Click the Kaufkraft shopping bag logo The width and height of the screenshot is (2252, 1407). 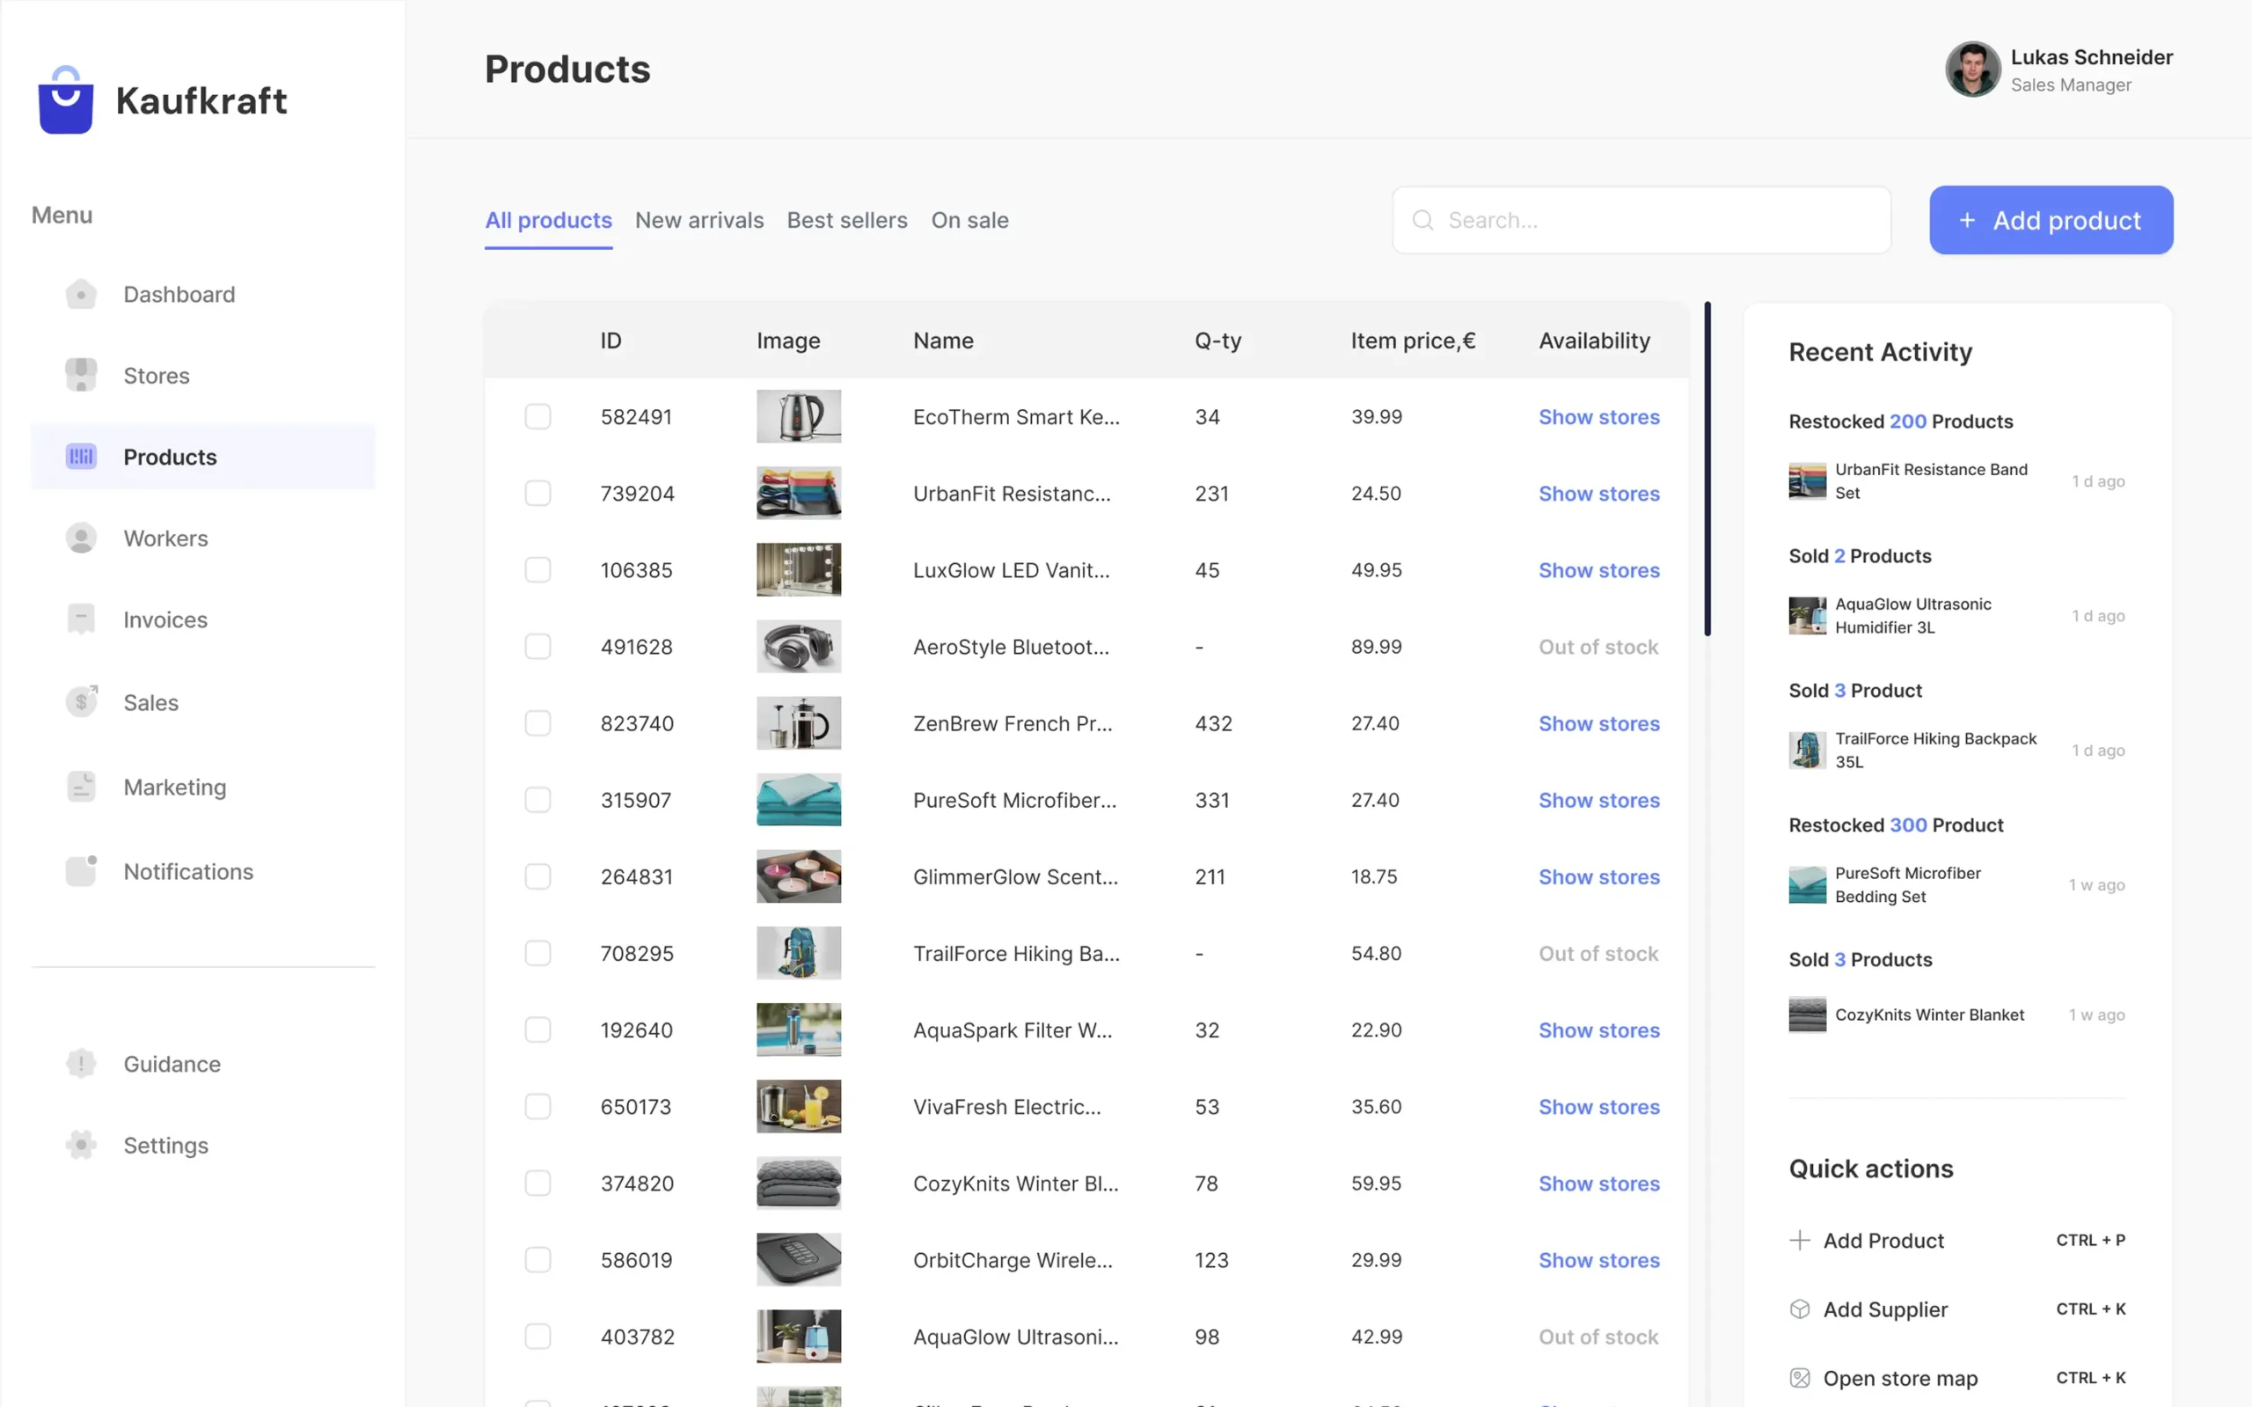coord(65,99)
